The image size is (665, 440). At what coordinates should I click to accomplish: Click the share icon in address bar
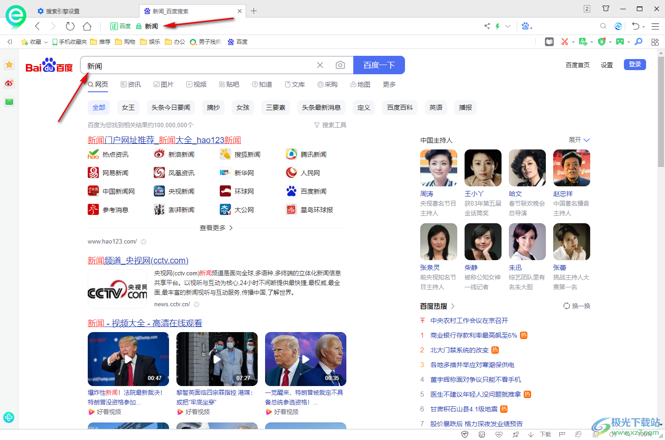[x=487, y=26]
